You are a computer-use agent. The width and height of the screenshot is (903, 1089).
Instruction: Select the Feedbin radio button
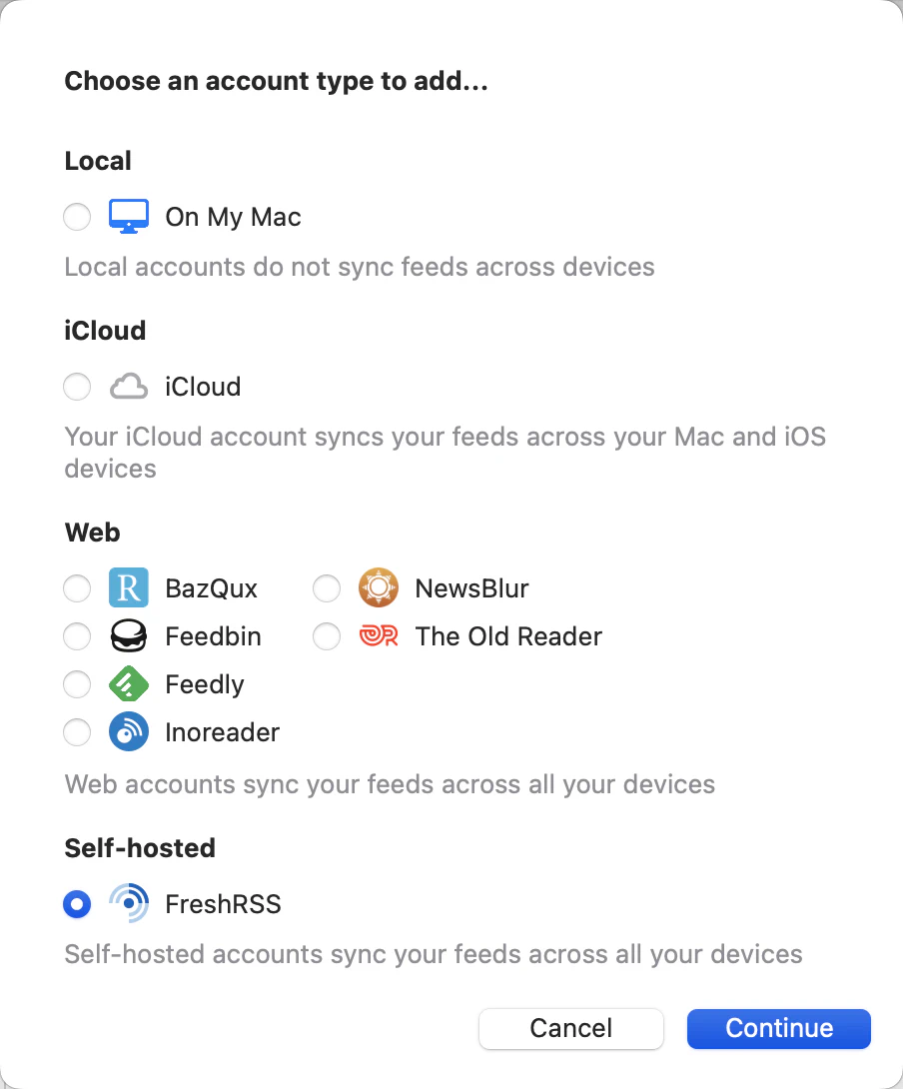pyautogui.click(x=77, y=636)
